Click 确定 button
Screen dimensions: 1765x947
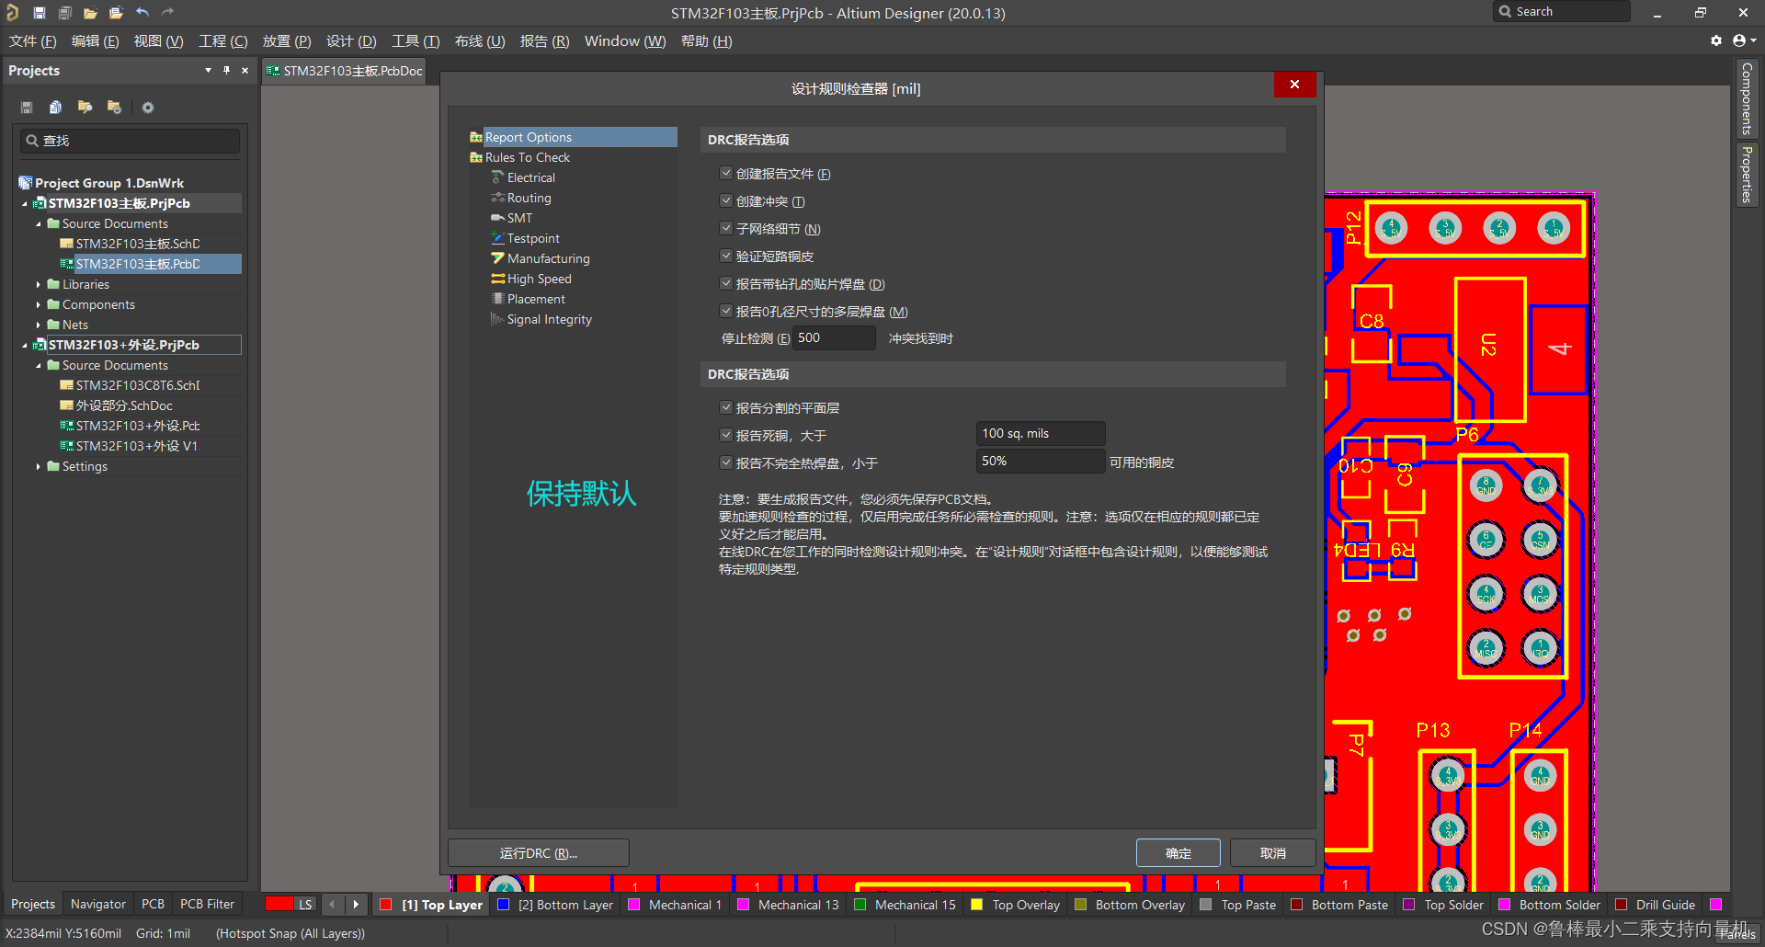pyautogui.click(x=1179, y=853)
